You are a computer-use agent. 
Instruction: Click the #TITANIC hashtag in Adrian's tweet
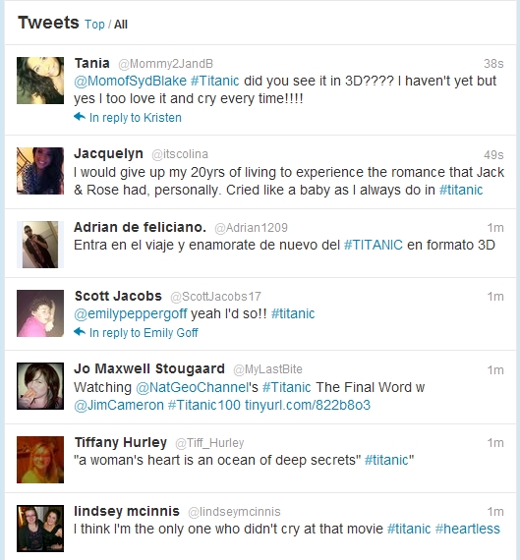(374, 245)
